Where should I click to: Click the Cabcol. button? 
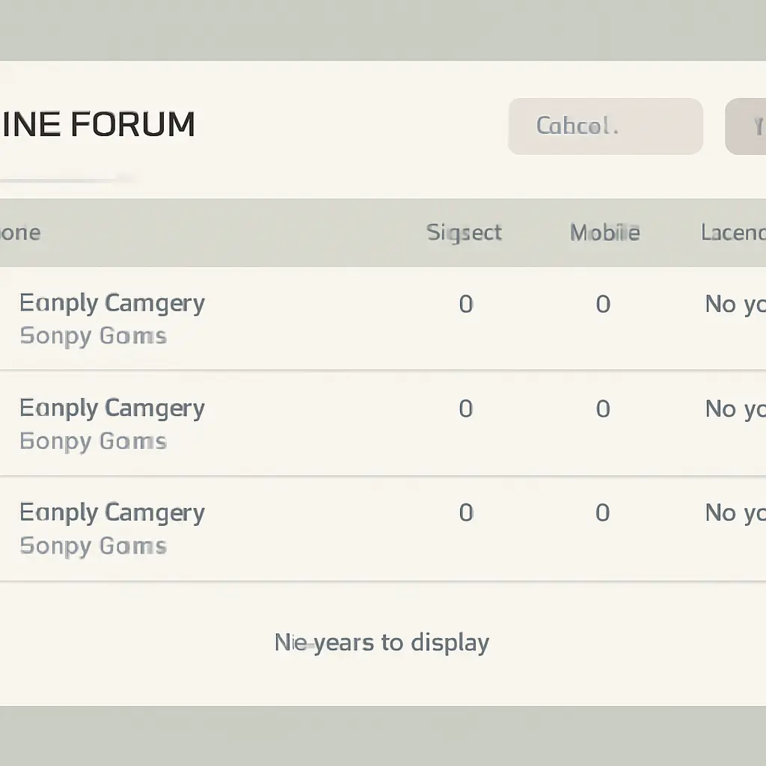pos(604,126)
